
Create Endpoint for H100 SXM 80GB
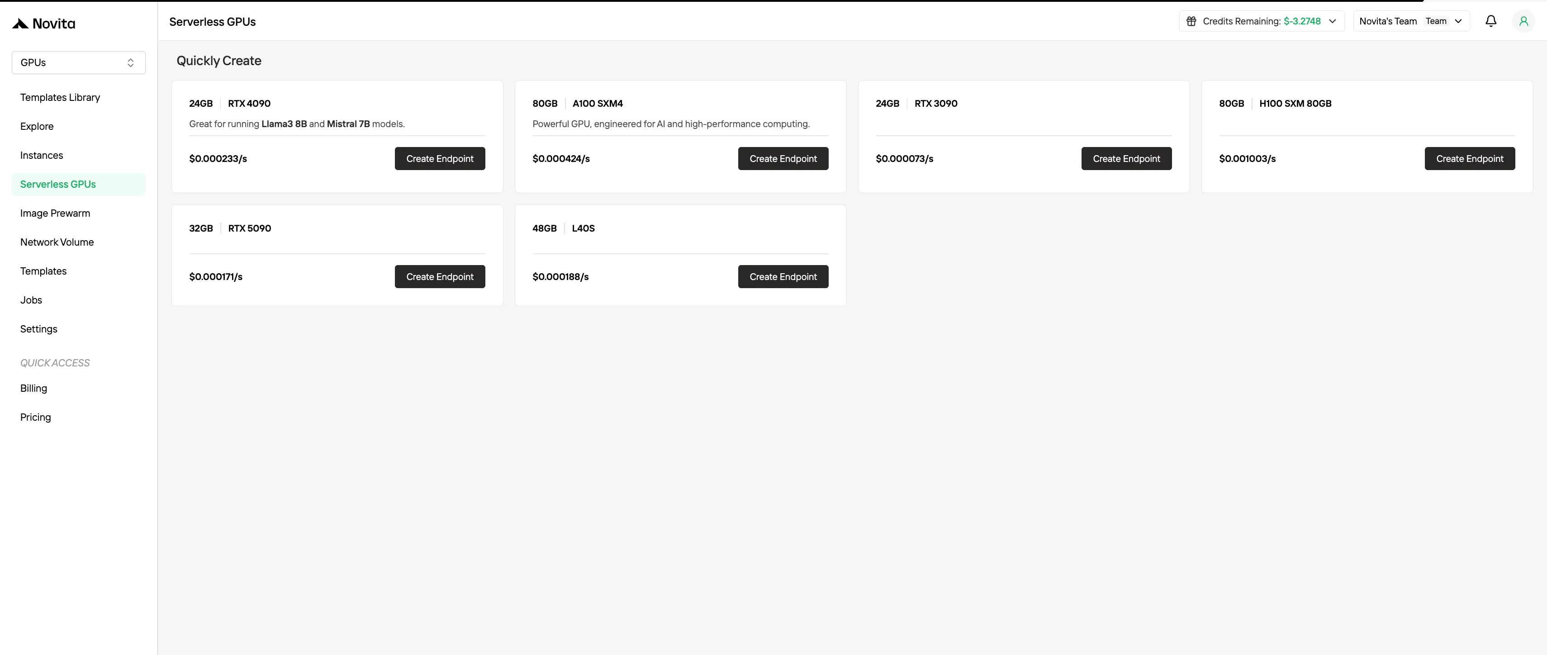coord(1470,158)
